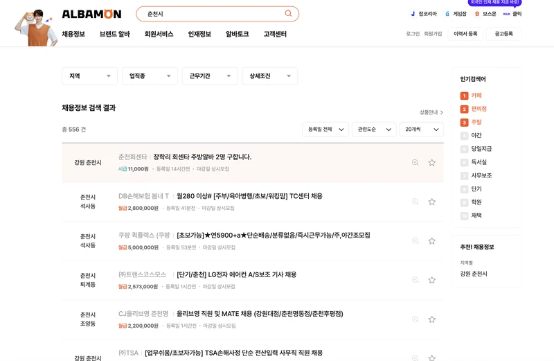Star the 춘천회센타 주방알바 listing
554x361 pixels.
click(x=431, y=163)
